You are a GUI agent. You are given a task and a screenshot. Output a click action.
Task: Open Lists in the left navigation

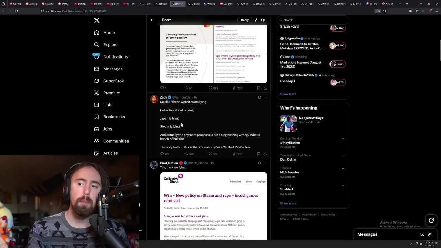[x=103, y=105]
